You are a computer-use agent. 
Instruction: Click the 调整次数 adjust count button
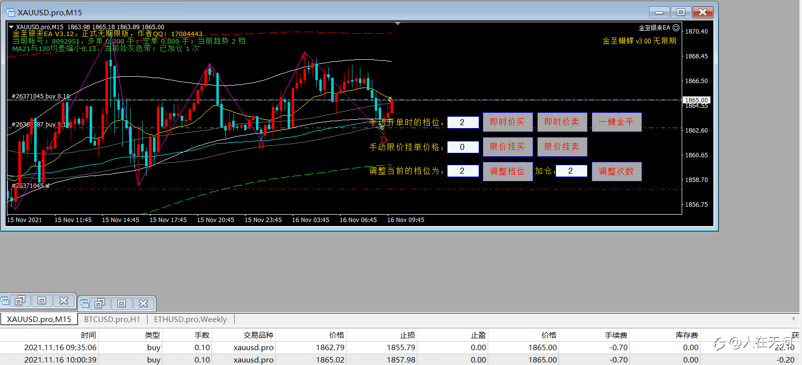616,172
